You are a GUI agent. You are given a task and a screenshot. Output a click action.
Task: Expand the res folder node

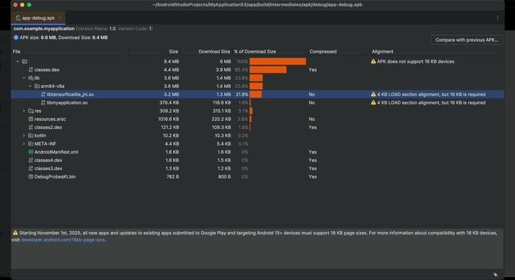point(24,110)
